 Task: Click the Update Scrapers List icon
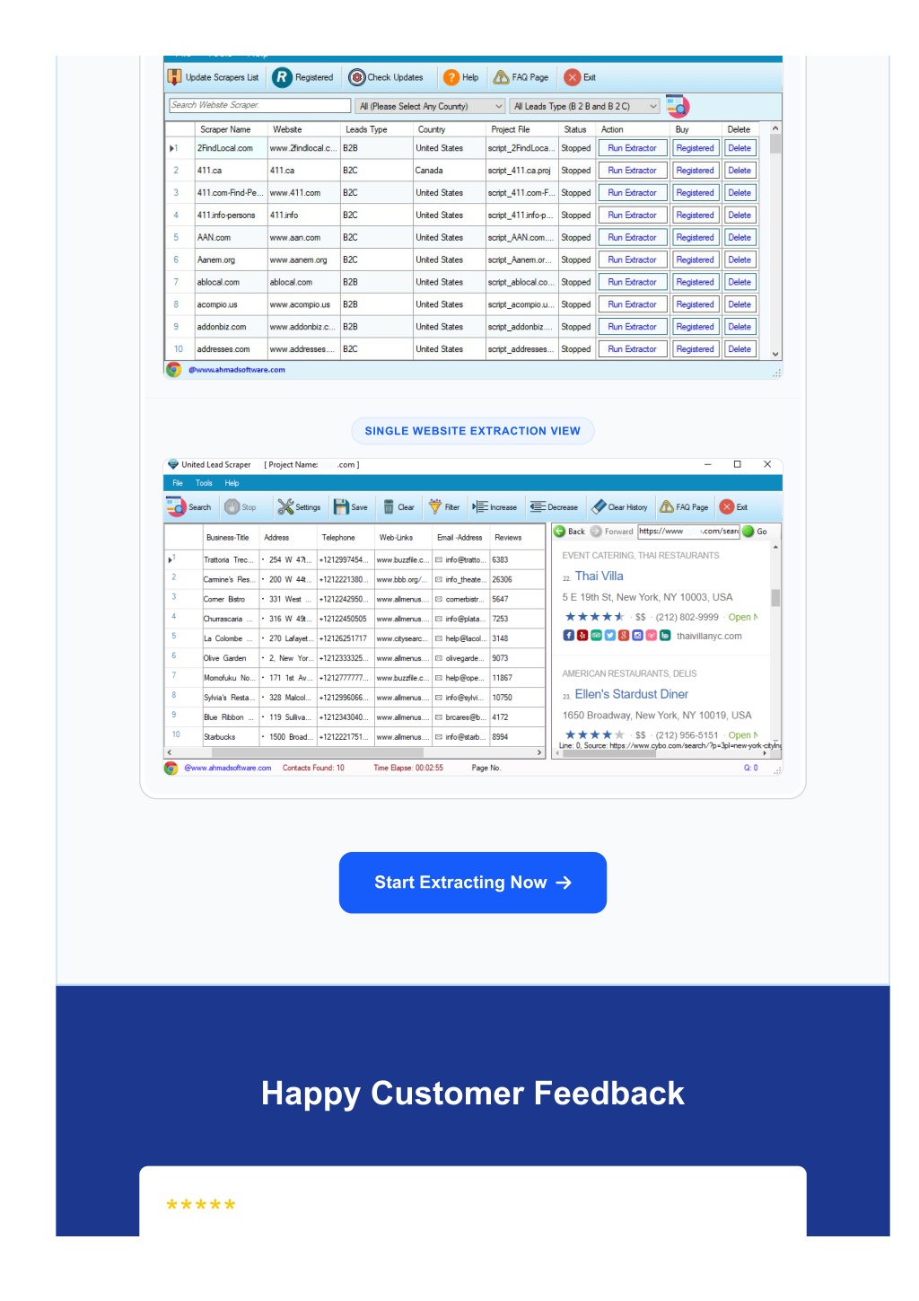click(x=175, y=77)
